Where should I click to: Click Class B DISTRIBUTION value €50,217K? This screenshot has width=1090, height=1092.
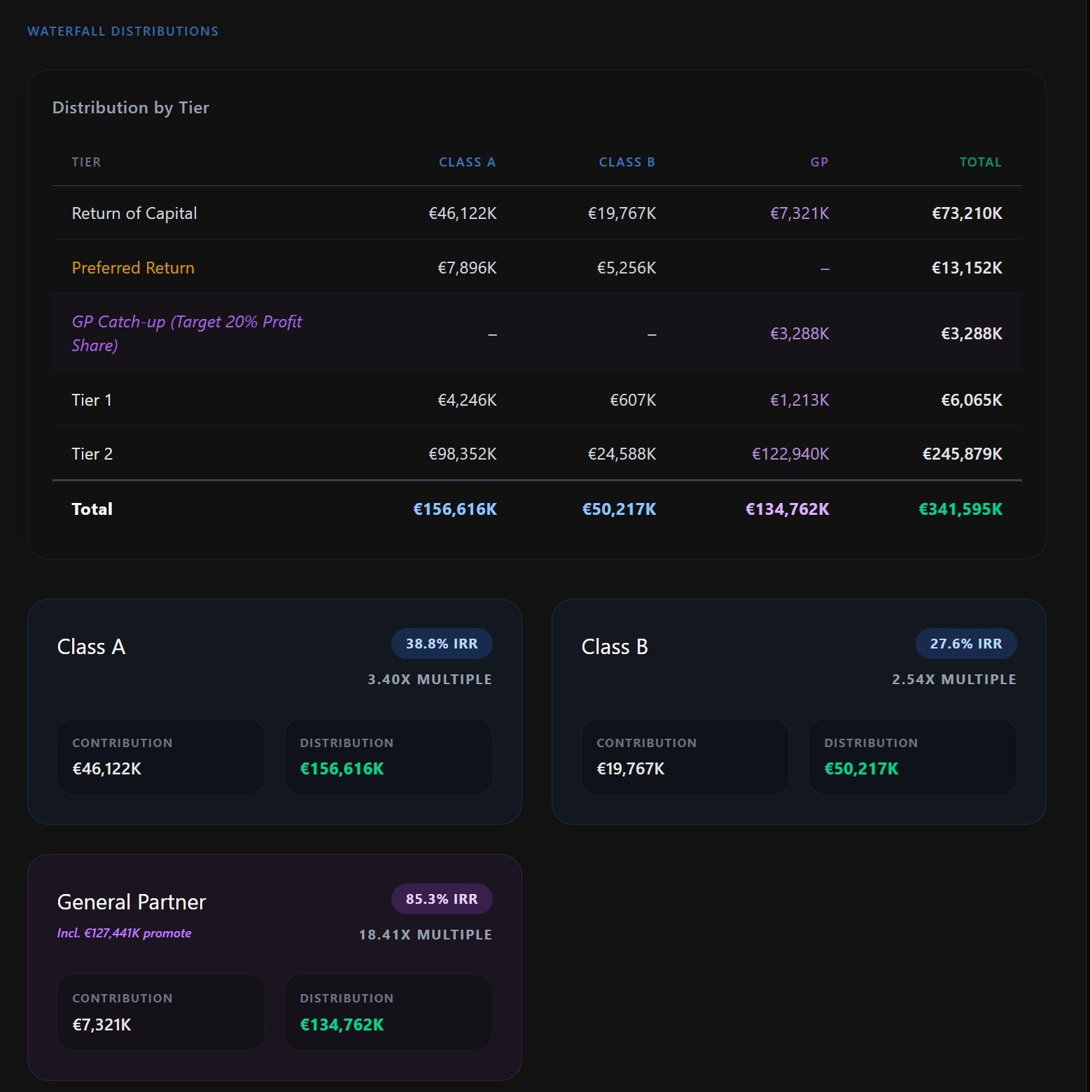point(860,768)
